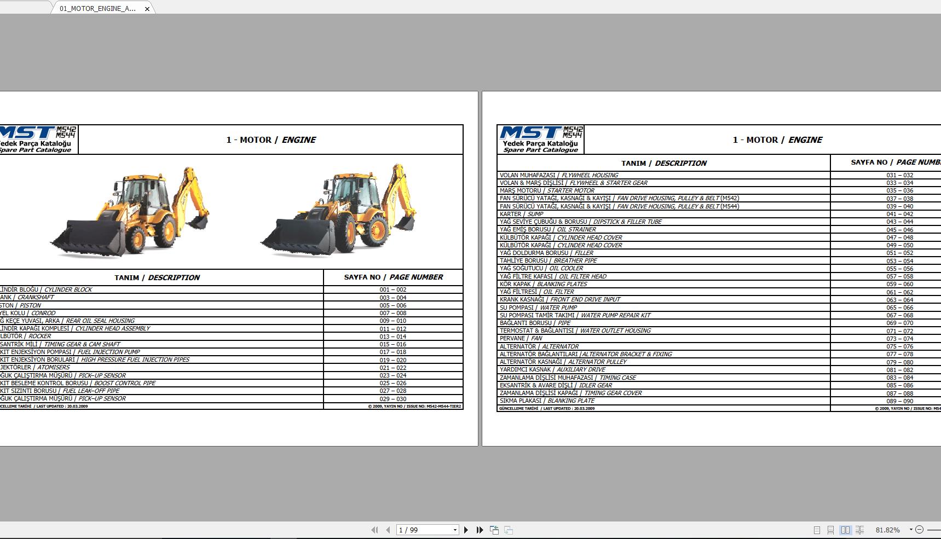
Task: Go to the first page
Action: point(376,530)
